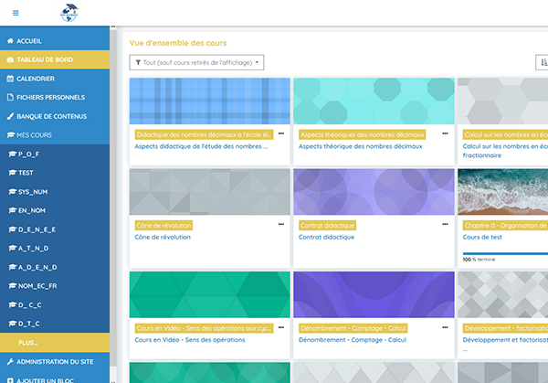The width and height of the screenshot is (548, 383).
Task: Open the Tout course filter dropdown
Action: click(x=197, y=63)
